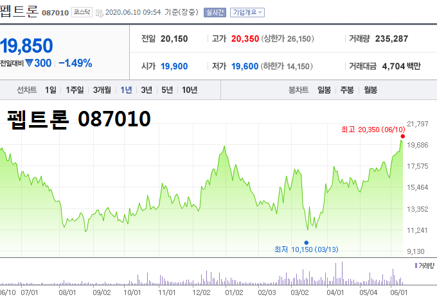437x304 pixels.
Task: Switch to the 월봉 candle chart
Action: 370,90
